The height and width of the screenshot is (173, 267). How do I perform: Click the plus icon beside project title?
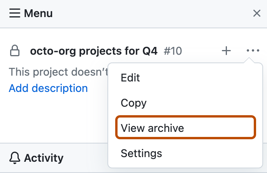226,51
